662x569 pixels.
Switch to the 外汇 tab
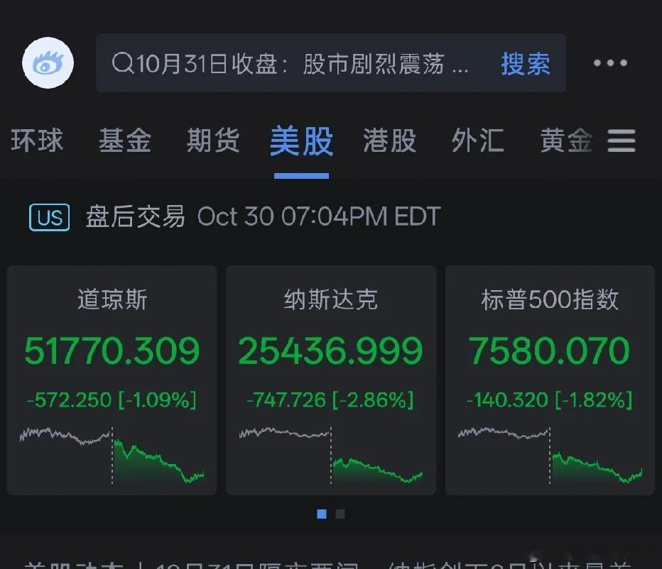tap(478, 140)
